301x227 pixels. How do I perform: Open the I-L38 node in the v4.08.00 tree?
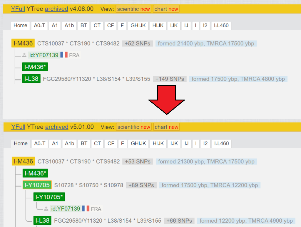coord(31,79)
